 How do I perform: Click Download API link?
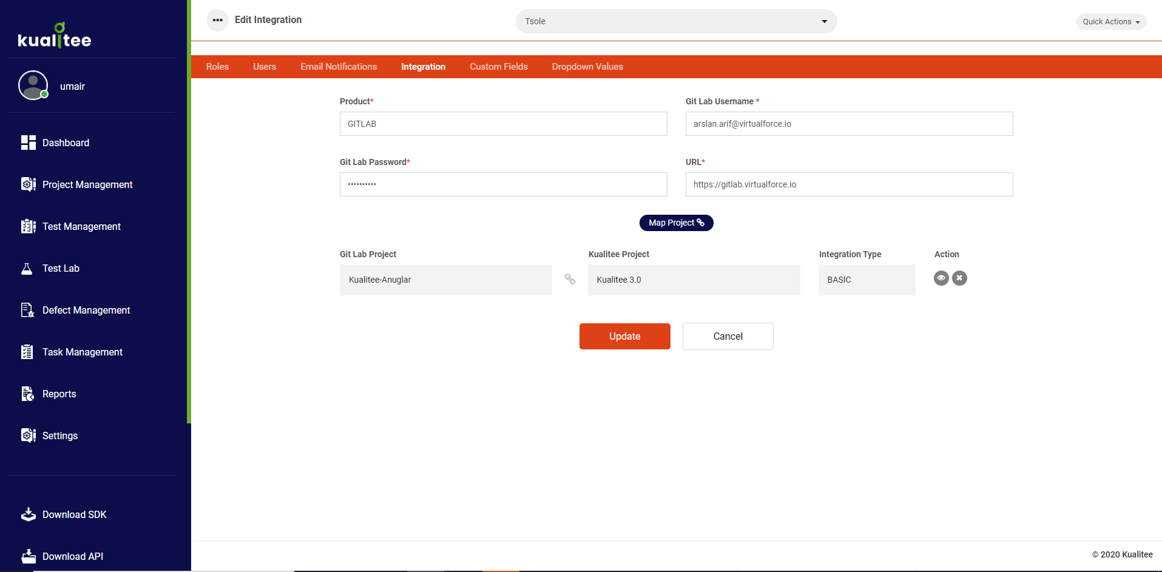point(73,556)
